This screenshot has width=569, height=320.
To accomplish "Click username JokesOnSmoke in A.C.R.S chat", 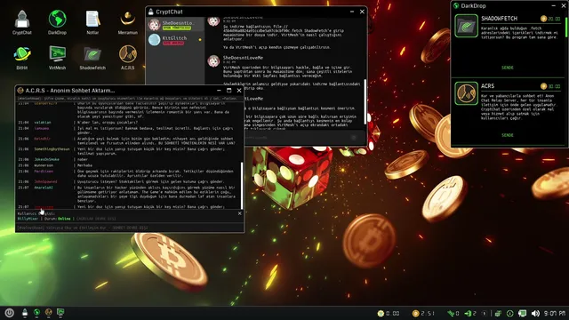I will pos(46,159).
